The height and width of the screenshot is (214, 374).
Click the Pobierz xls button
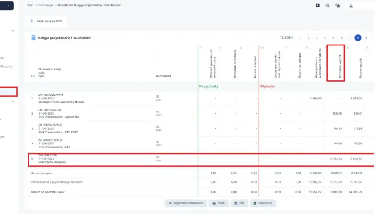pos(263,203)
